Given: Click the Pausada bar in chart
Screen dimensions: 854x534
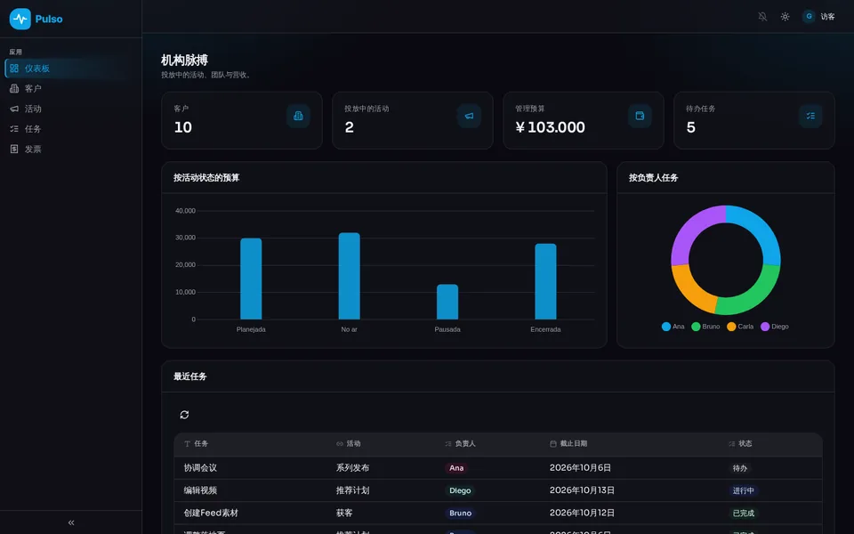Looking at the screenshot, I should click(447, 302).
